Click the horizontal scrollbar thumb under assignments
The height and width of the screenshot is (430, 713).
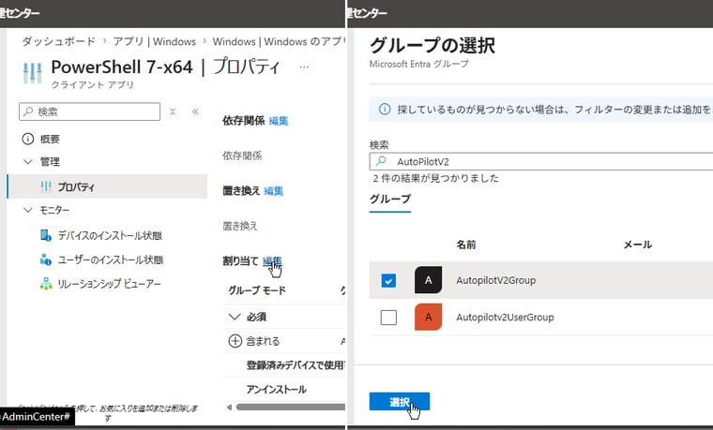tap(290, 408)
